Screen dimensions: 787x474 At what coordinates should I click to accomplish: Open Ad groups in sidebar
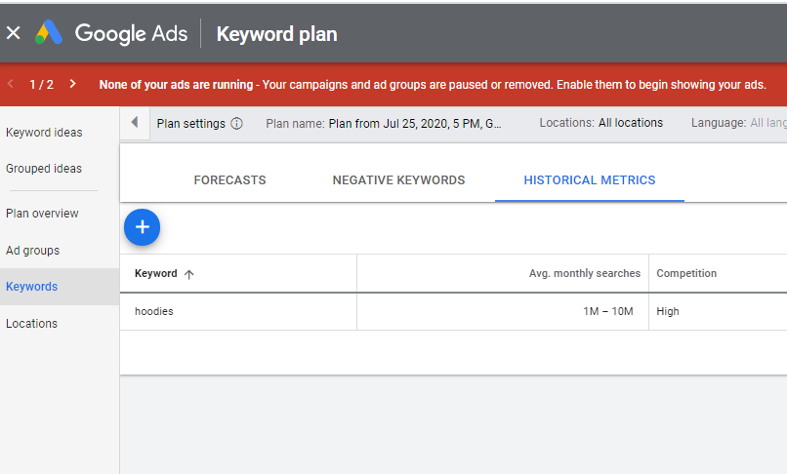pyautogui.click(x=32, y=251)
